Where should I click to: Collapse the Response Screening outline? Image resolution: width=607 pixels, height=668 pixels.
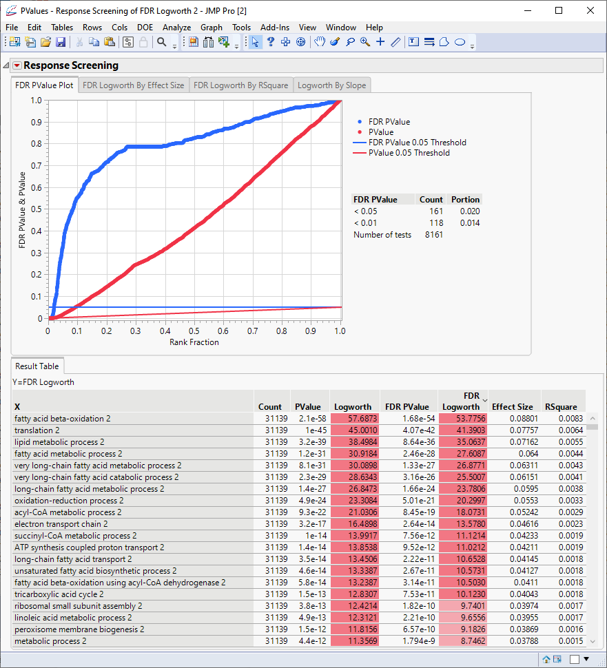[6, 65]
